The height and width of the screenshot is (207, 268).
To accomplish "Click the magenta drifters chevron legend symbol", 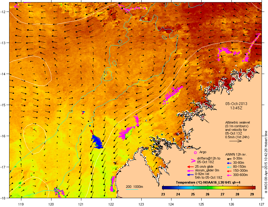I will pos(193,160).
